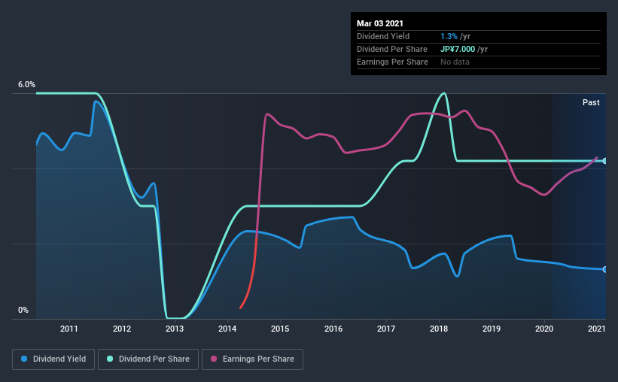Click the Dividend Per Share line endpoint marker
Image resolution: width=618 pixels, height=382 pixels.
(604, 161)
